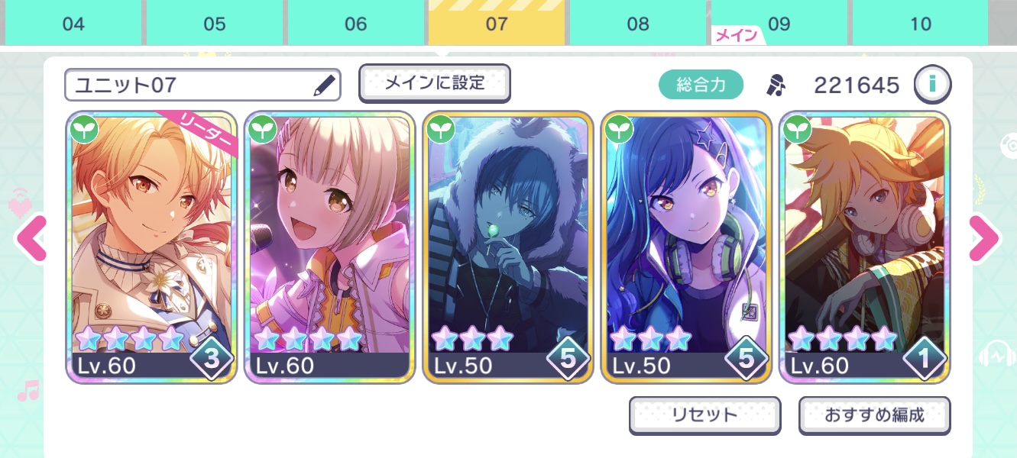Select unit tab 09 marked メイン
Image resolution: width=1017 pixels, height=458 pixels.
[779, 24]
